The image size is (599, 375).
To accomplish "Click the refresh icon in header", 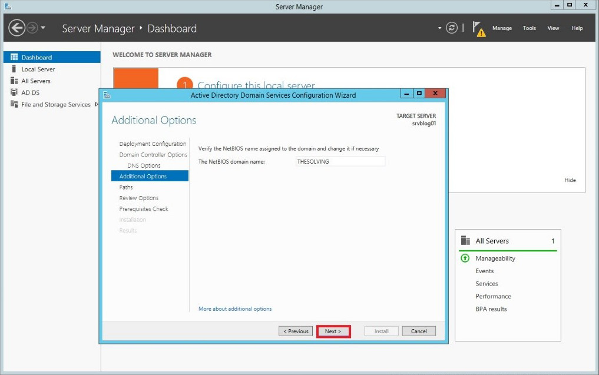I will [452, 28].
